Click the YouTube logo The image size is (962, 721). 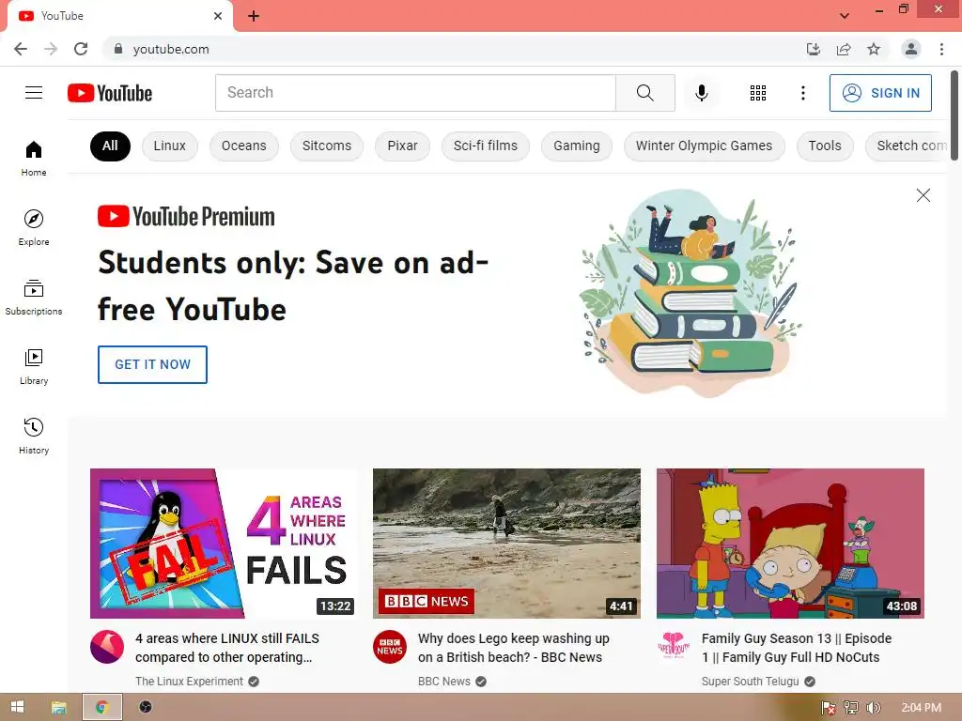pos(110,93)
